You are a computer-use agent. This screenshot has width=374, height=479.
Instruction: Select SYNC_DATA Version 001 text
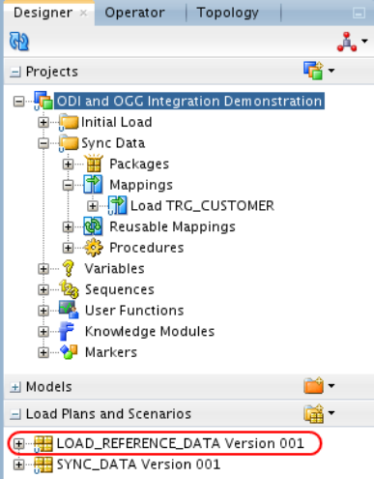(138, 464)
